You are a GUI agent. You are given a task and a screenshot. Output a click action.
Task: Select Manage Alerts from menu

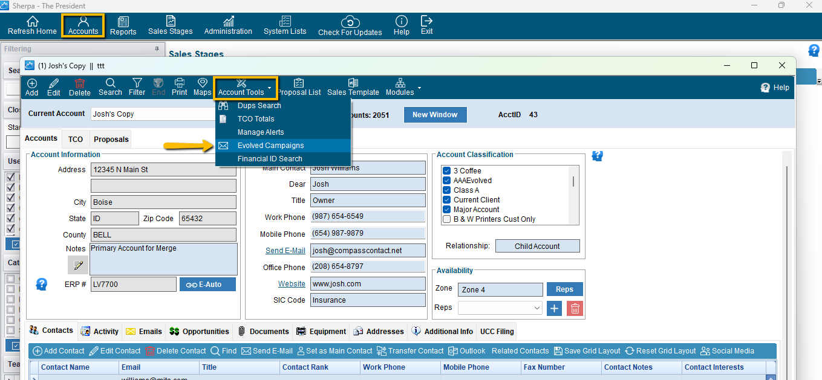[283, 132]
